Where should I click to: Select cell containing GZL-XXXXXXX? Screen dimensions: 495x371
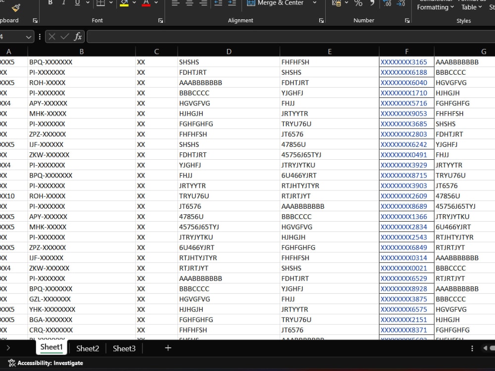click(82, 299)
